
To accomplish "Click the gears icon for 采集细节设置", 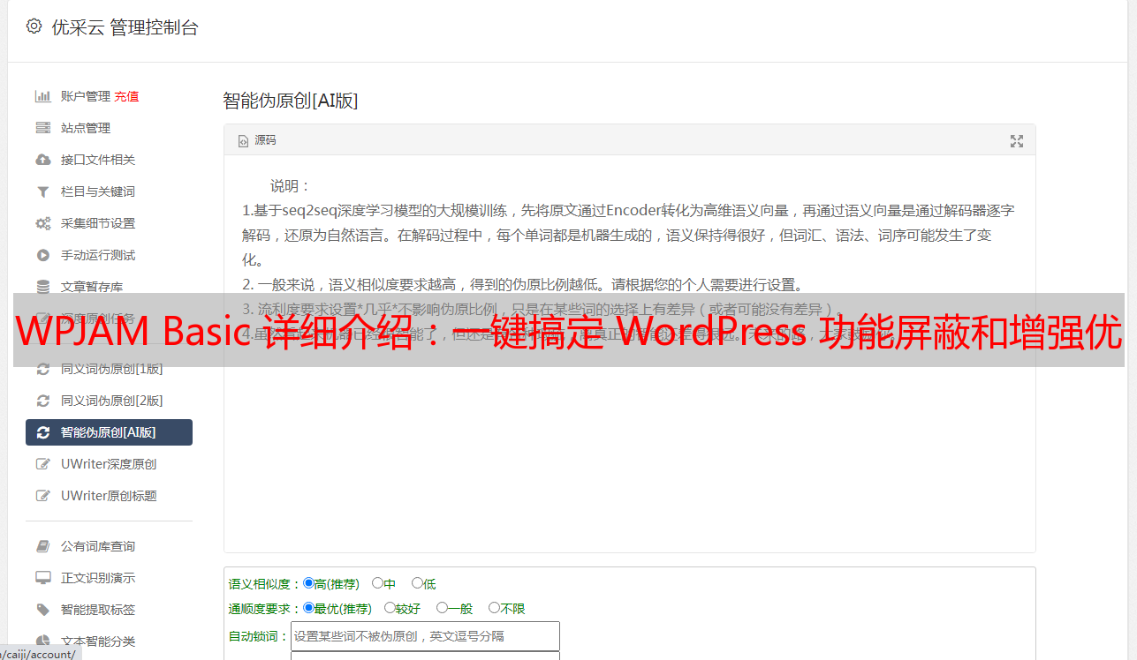I will pos(42,223).
